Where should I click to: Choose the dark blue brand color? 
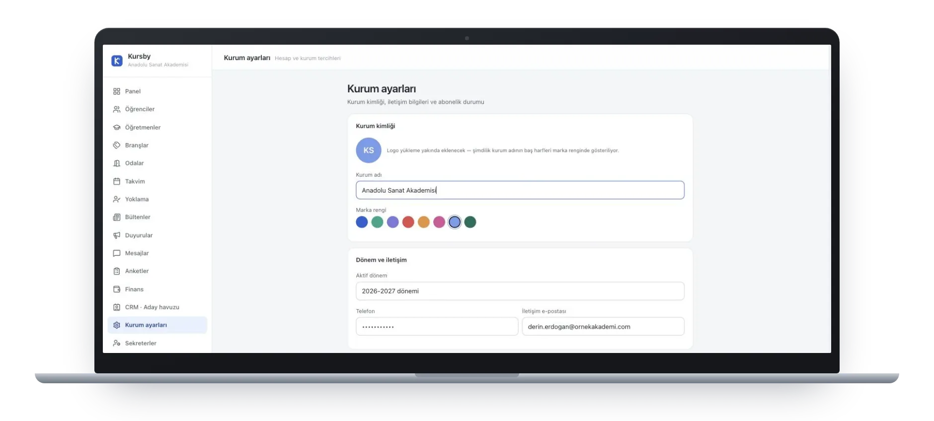tap(362, 222)
